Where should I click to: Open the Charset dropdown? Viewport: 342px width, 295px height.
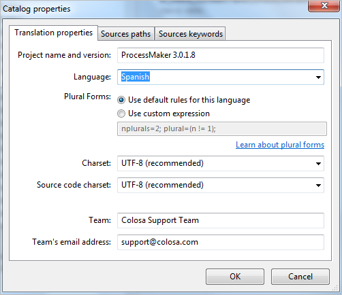click(221, 163)
